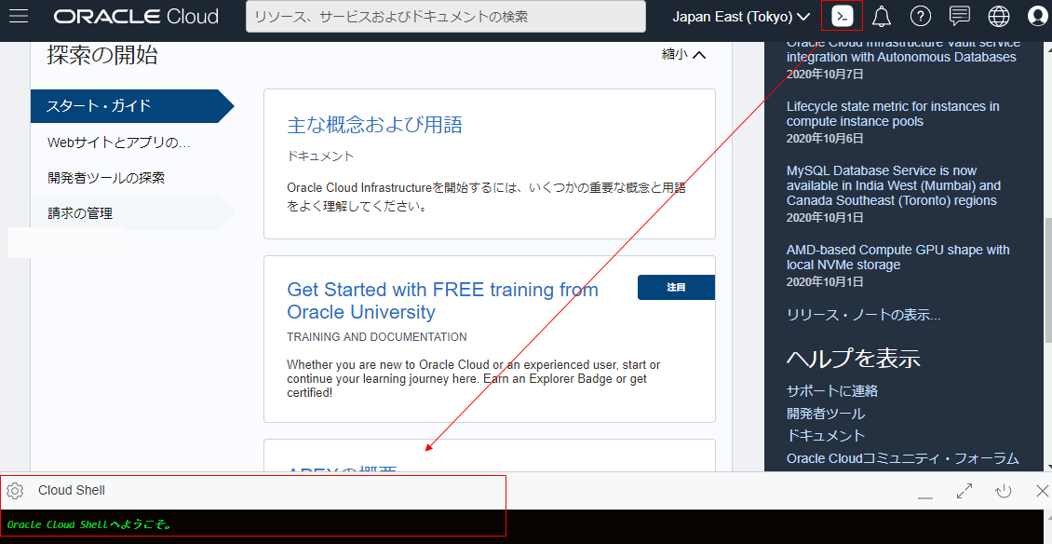The image size is (1052, 544).
Task: Maximize the Cloud Shell panel
Action: click(964, 491)
